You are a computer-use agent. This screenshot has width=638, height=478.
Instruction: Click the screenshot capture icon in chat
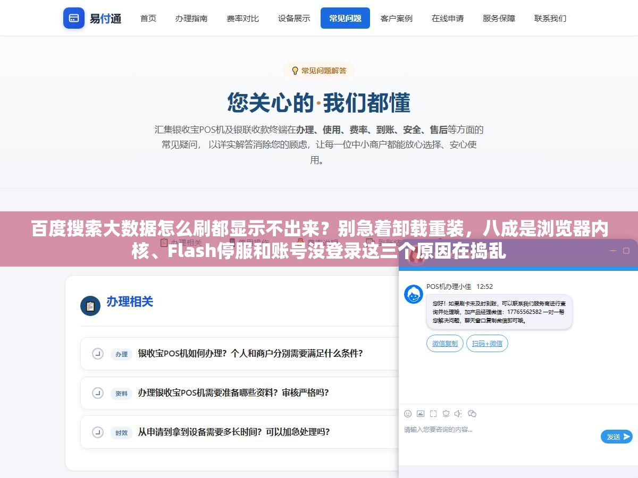(x=433, y=414)
